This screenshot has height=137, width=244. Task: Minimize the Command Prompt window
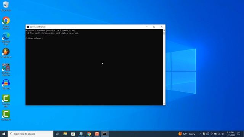146,27
